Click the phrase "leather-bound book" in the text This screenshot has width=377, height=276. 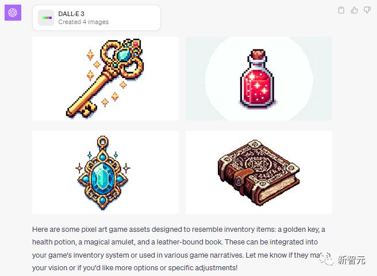(188, 242)
